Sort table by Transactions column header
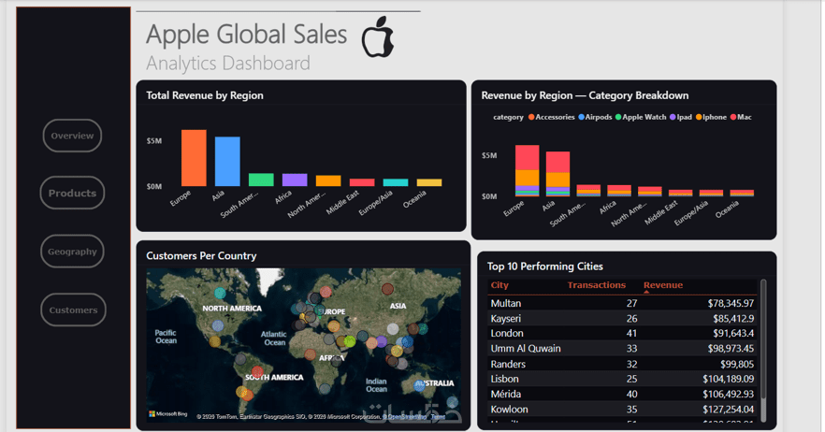 point(597,285)
